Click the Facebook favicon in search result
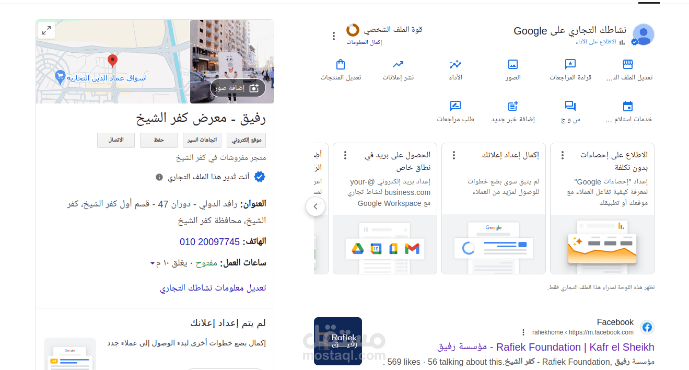Viewport: 689px width, 370px height. (647, 327)
